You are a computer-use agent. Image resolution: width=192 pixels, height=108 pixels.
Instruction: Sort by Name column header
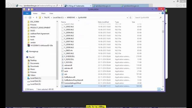point(63,22)
